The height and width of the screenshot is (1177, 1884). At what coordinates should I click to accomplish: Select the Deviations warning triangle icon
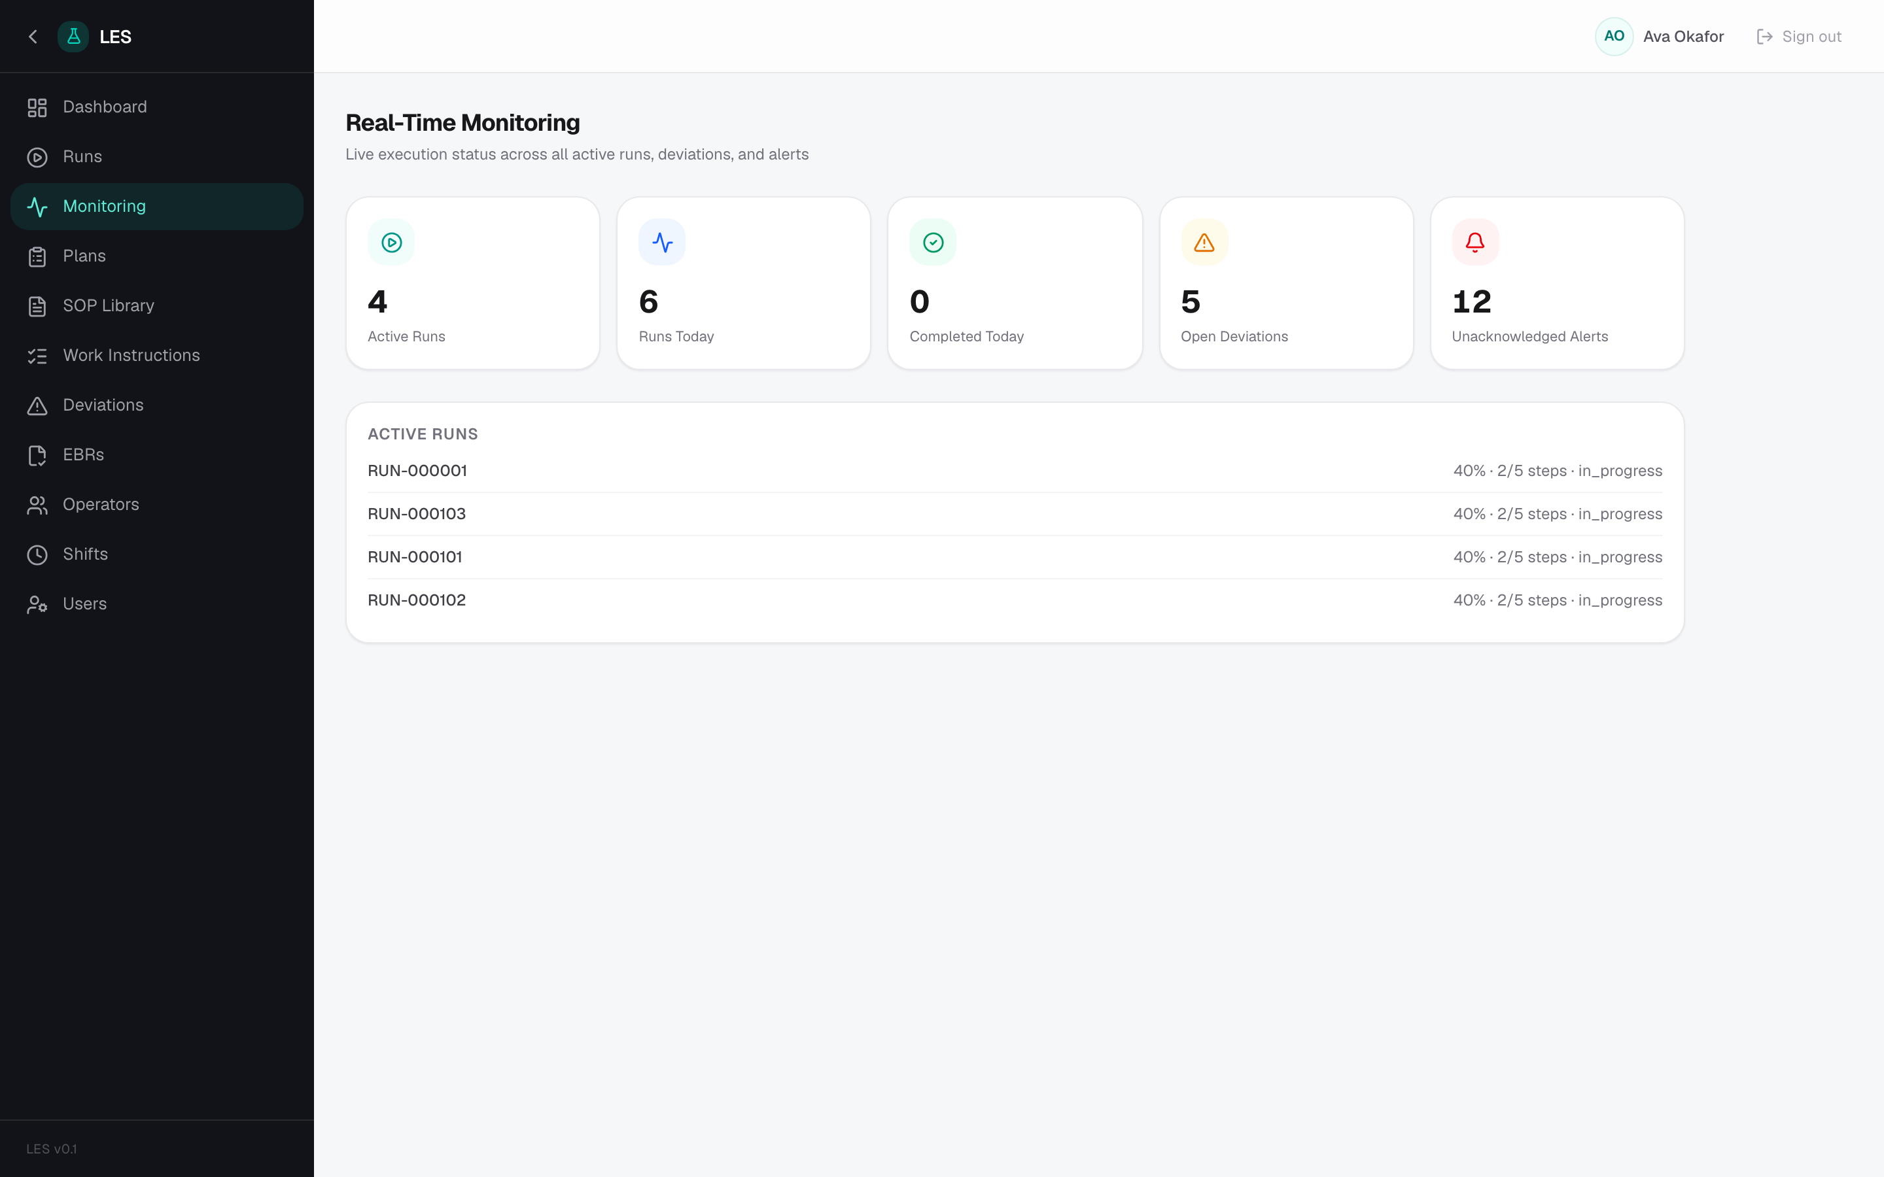point(37,405)
